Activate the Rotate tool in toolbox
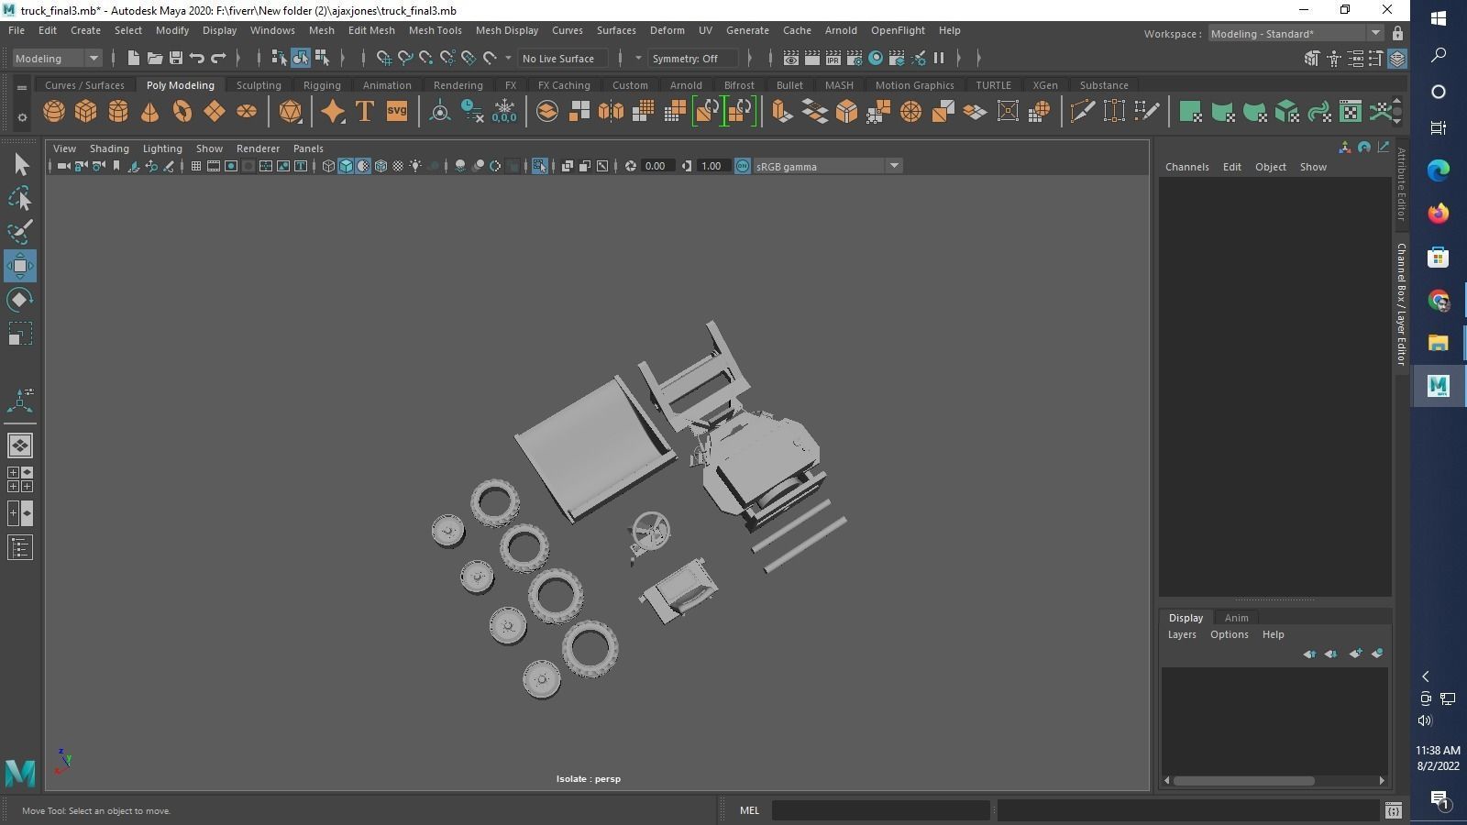Image resolution: width=1467 pixels, height=825 pixels. pyautogui.click(x=20, y=300)
